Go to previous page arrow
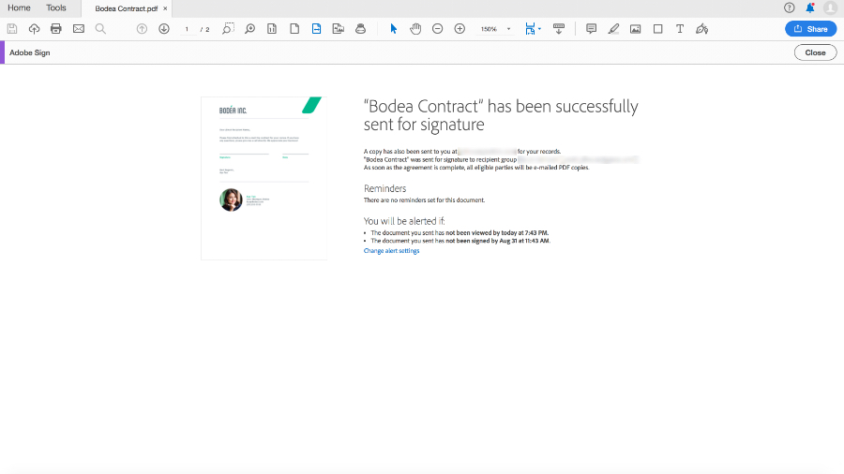This screenshot has width=844, height=474. 143,29
